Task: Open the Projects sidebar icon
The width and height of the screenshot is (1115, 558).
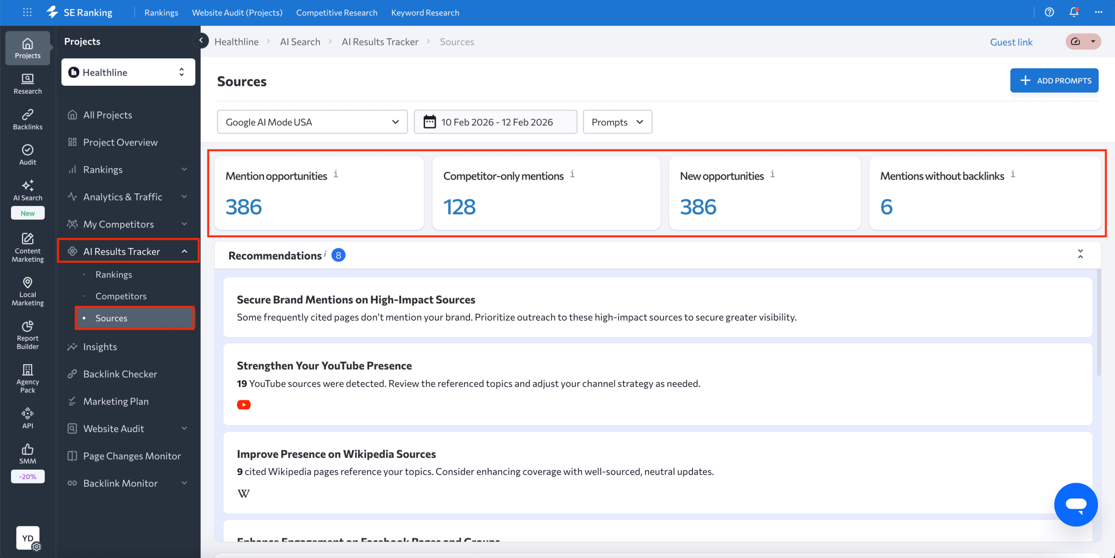Action: tap(27, 48)
